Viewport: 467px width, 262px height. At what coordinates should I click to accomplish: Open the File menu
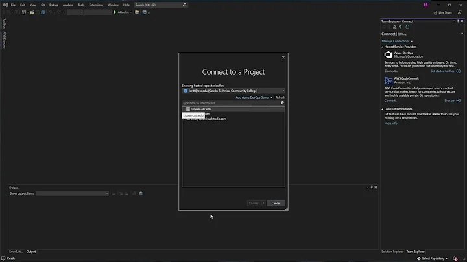click(x=13, y=5)
